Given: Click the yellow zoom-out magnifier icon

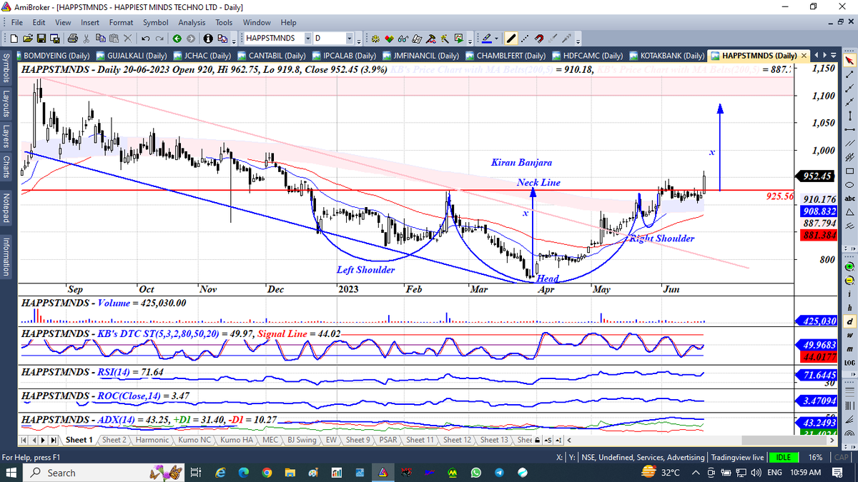Looking at the screenshot, I should 849,280.
